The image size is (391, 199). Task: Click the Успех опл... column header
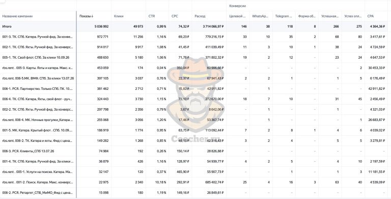[x=353, y=16]
